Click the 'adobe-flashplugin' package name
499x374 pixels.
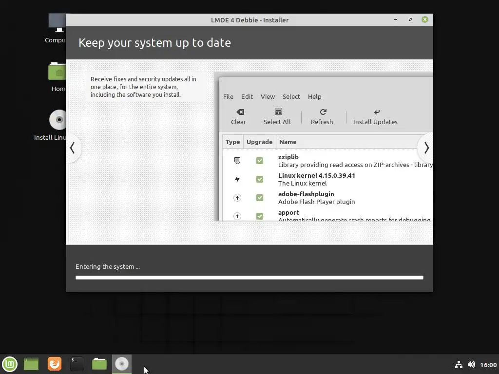tap(306, 194)
